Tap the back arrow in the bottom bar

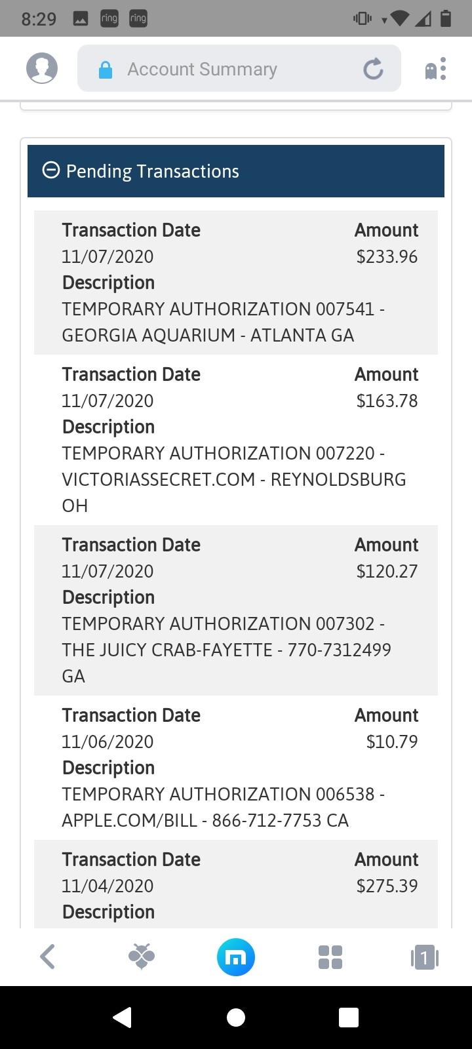click(x=47, y=957)
